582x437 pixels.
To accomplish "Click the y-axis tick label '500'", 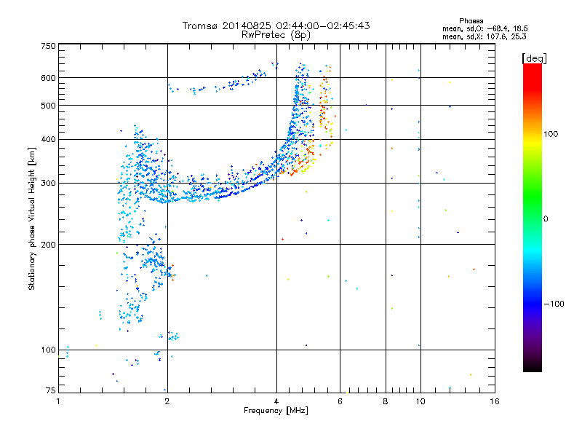I will click(x=48, y=106).
